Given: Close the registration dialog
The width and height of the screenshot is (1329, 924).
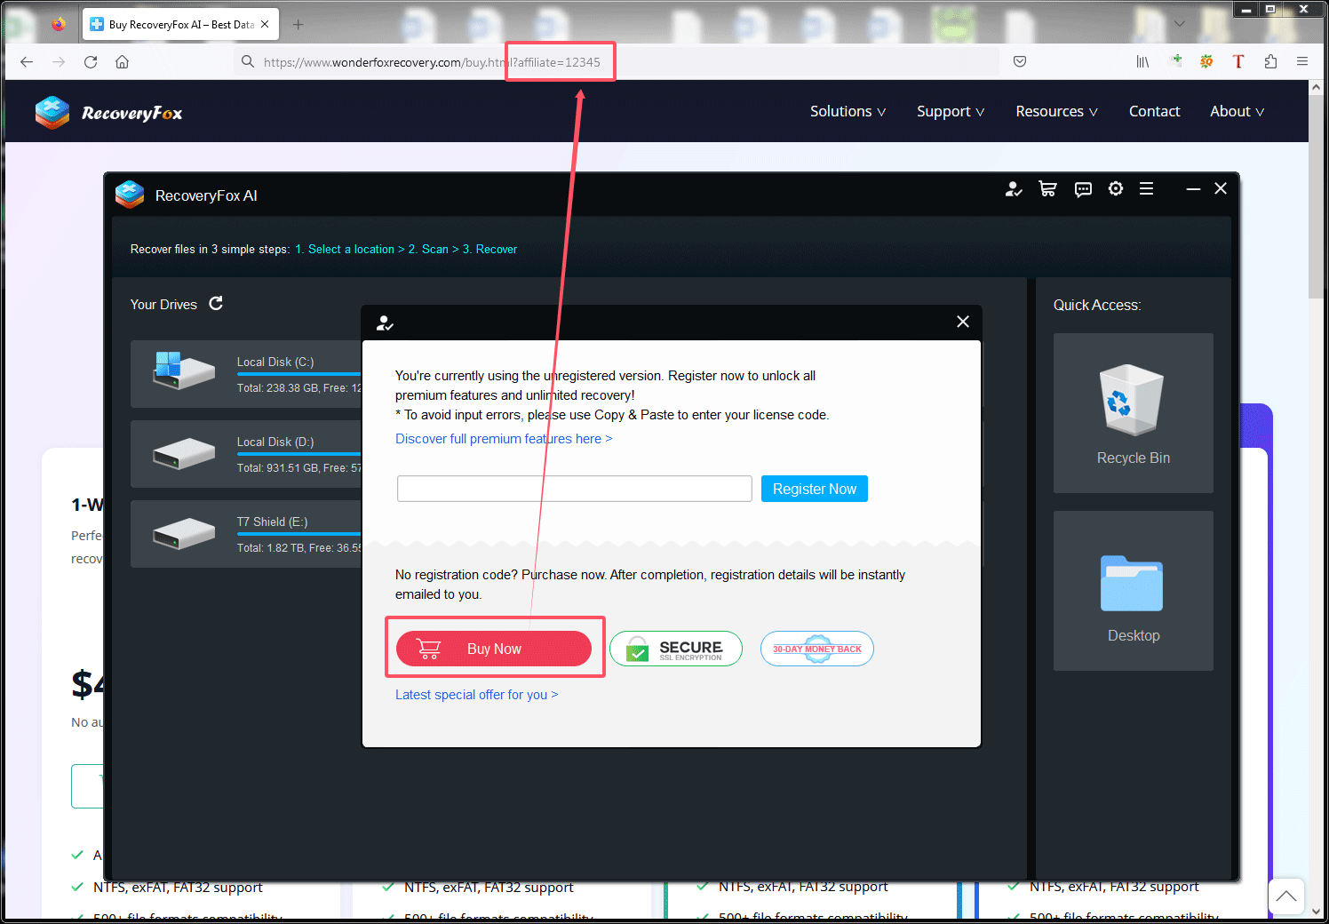Looking at the screenshot, I should tap(963, 322).
